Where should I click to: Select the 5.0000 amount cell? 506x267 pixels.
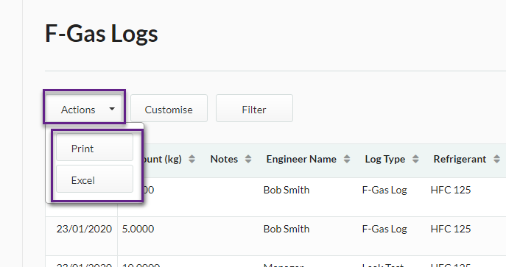pos(138,229)
